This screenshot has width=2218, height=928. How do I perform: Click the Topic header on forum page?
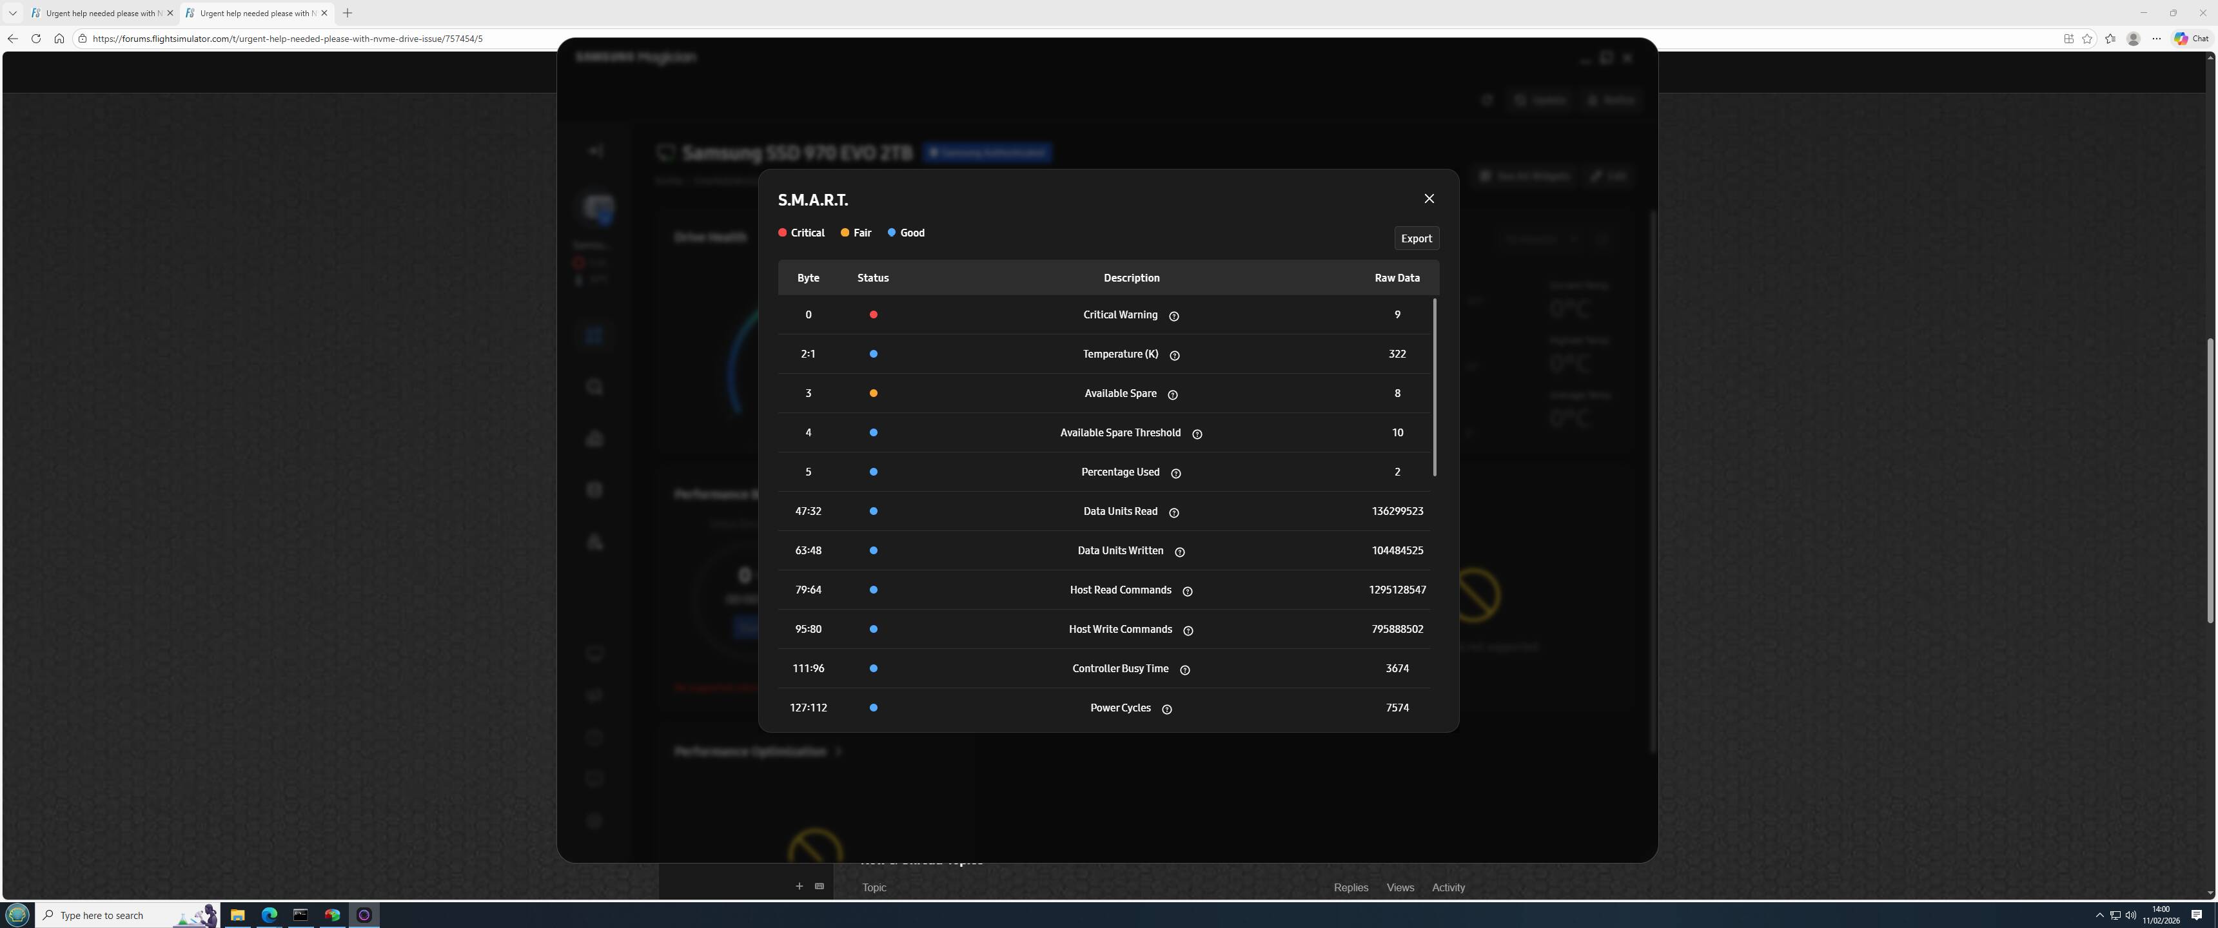[874, 887]
